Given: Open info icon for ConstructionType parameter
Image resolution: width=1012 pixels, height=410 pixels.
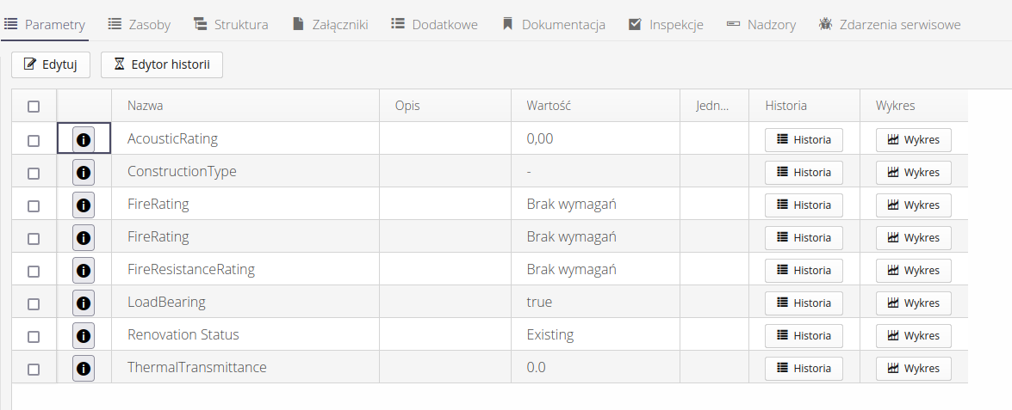Looking at the screenshot, I should (84, 172).
